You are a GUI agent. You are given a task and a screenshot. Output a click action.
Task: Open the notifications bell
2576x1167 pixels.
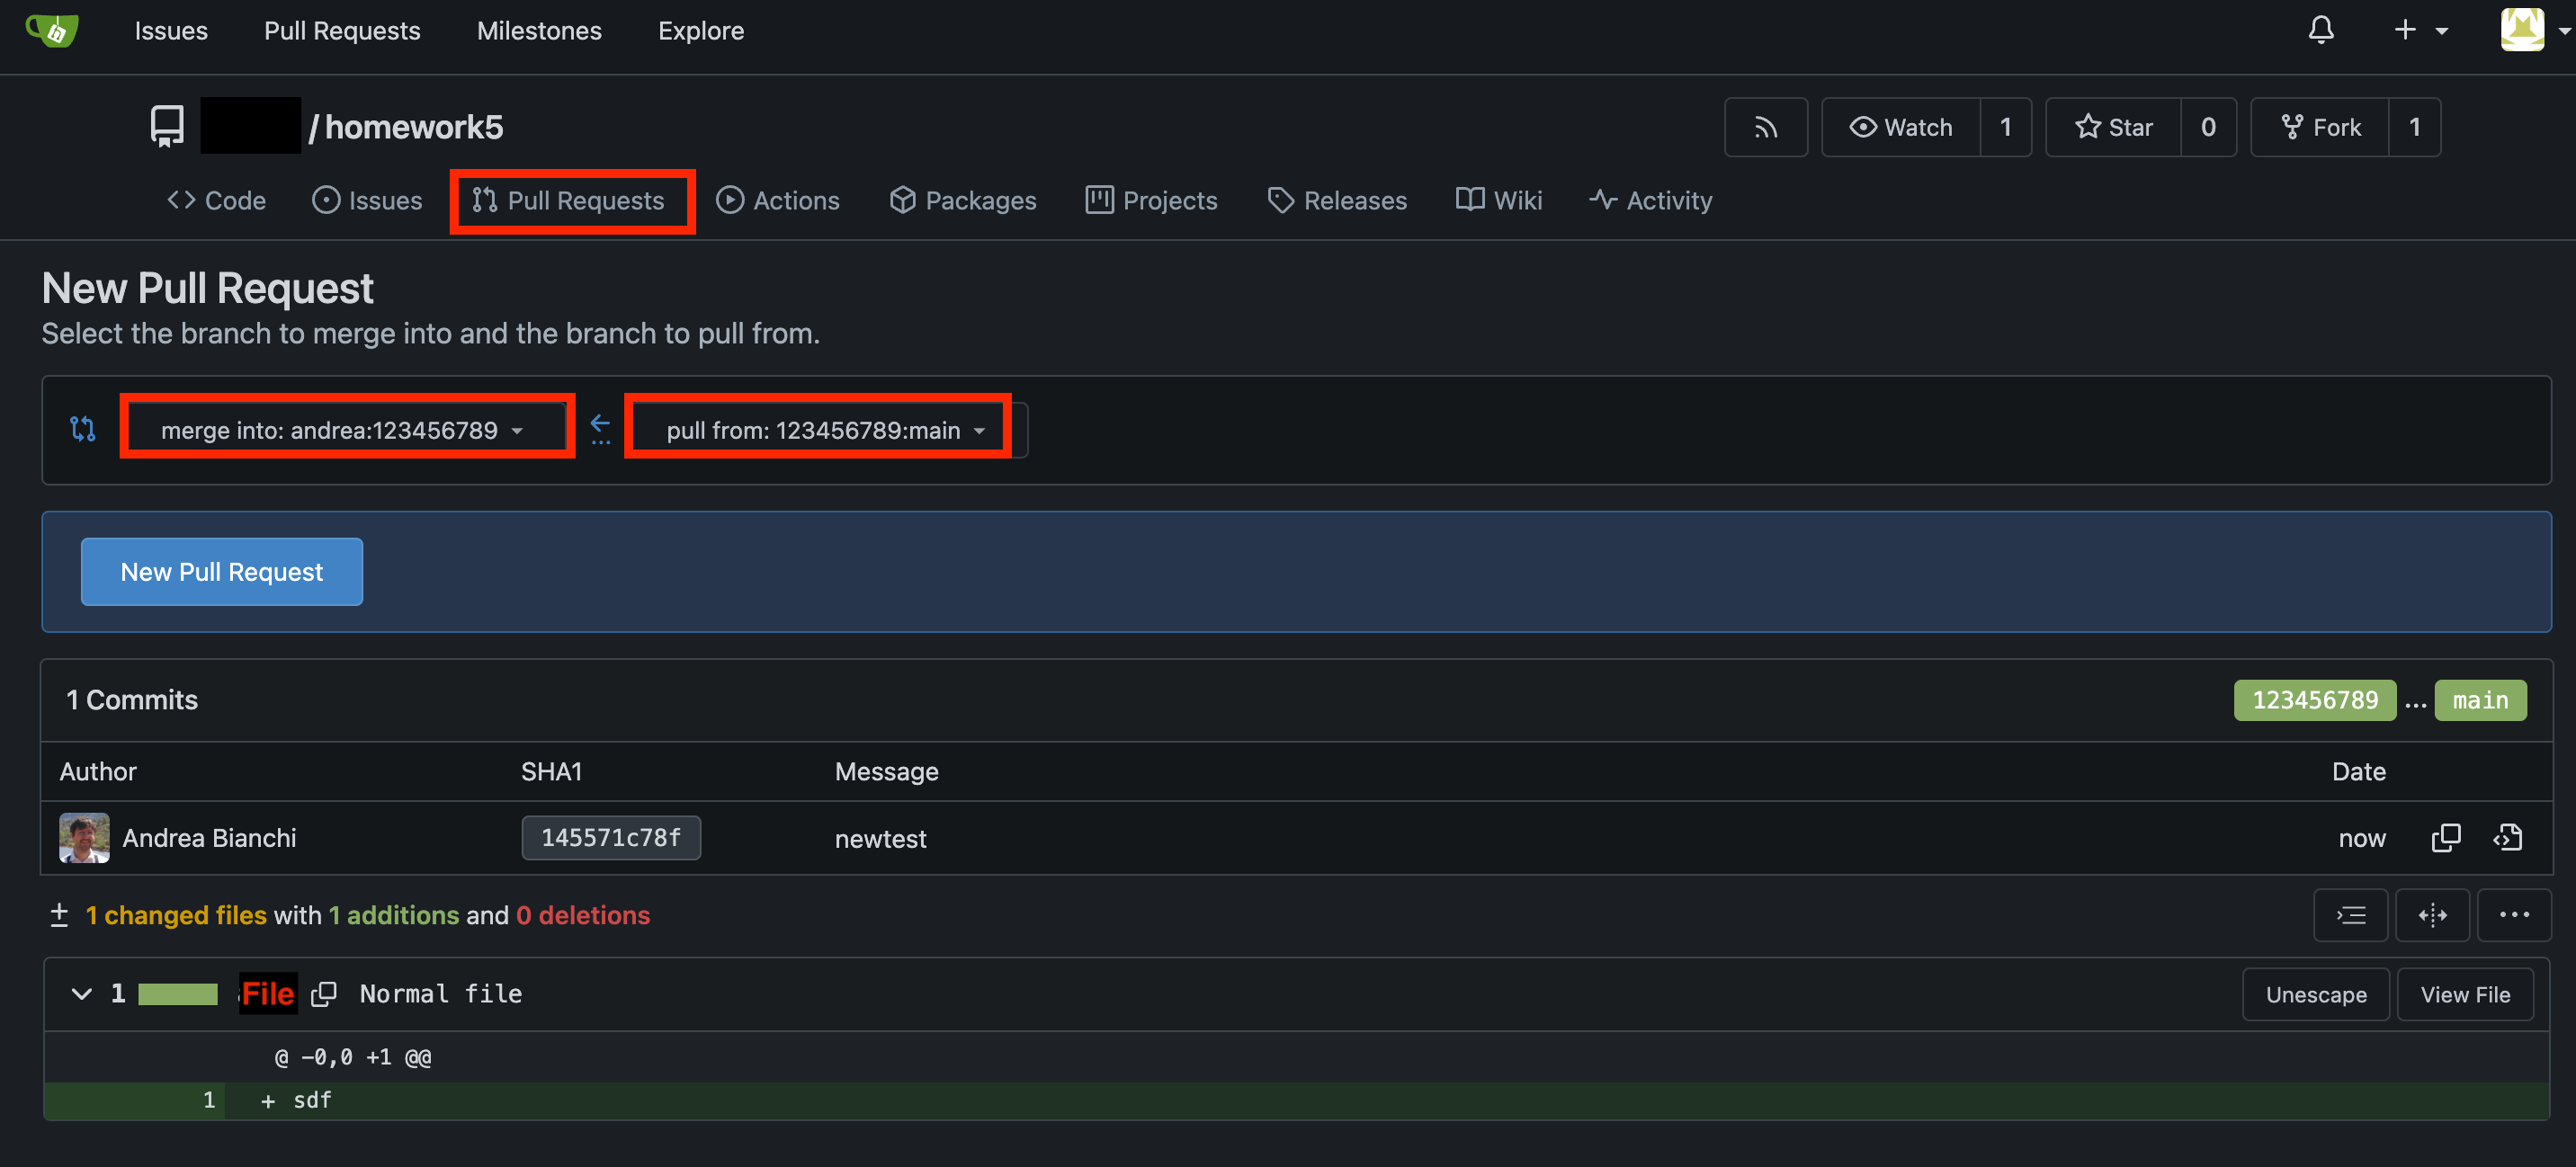[2320, 30]
